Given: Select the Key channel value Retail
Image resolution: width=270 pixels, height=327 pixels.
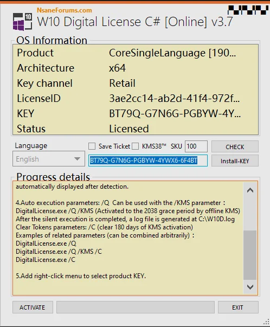Looking at the screenshot, I should coord(122,83).
